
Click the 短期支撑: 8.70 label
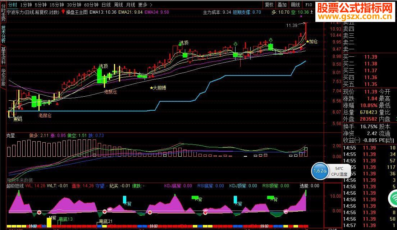pyautogui.click(x=247, y=12)
